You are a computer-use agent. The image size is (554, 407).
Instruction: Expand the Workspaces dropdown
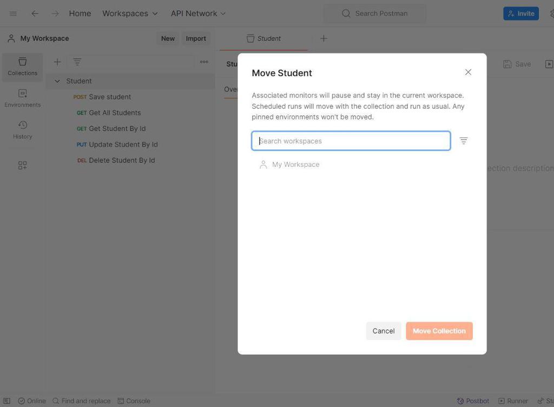[130, 14]
